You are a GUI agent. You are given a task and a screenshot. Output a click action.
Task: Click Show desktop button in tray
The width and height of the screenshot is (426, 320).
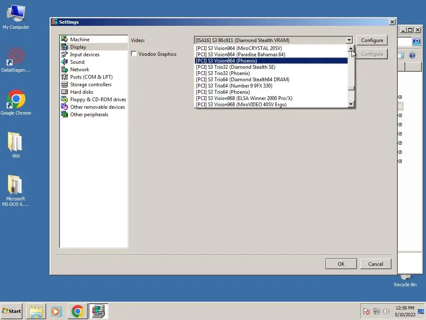[x=421, y=311]
